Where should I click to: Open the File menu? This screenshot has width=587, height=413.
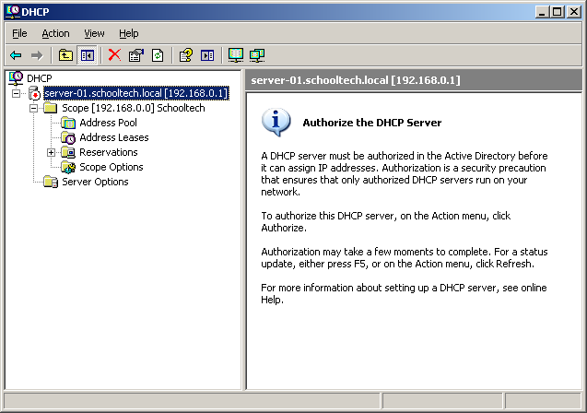(19, 34)
